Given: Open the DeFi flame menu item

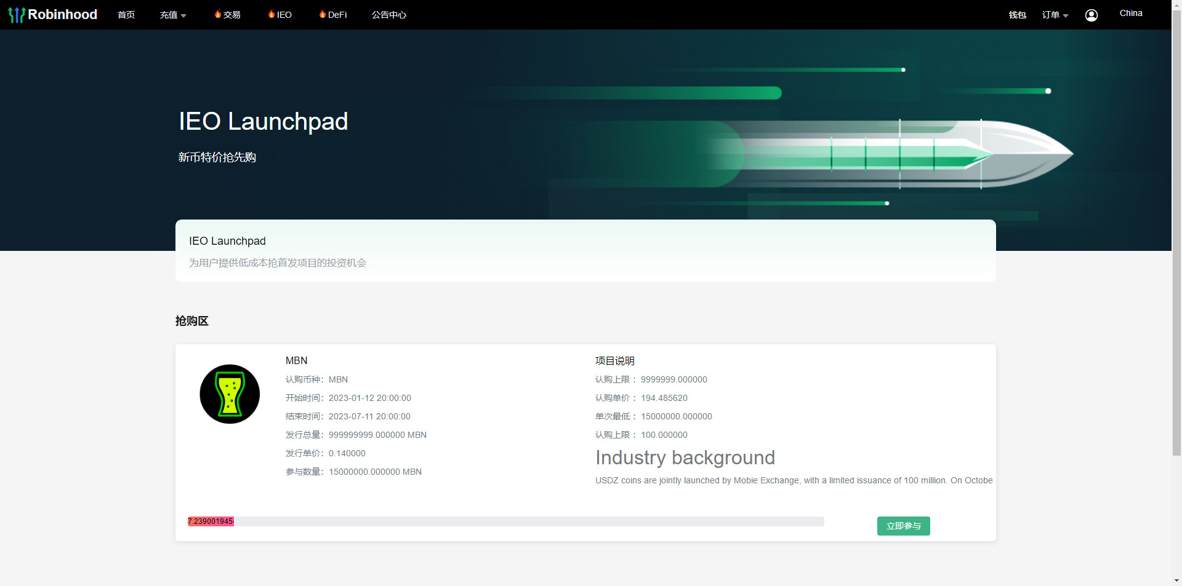Looking at the screenshot, I should pyautogui.click(x=333, y=15).
